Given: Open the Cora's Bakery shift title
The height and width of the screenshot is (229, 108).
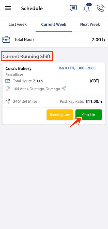Looking at the screenshot, I should point(19,68).
